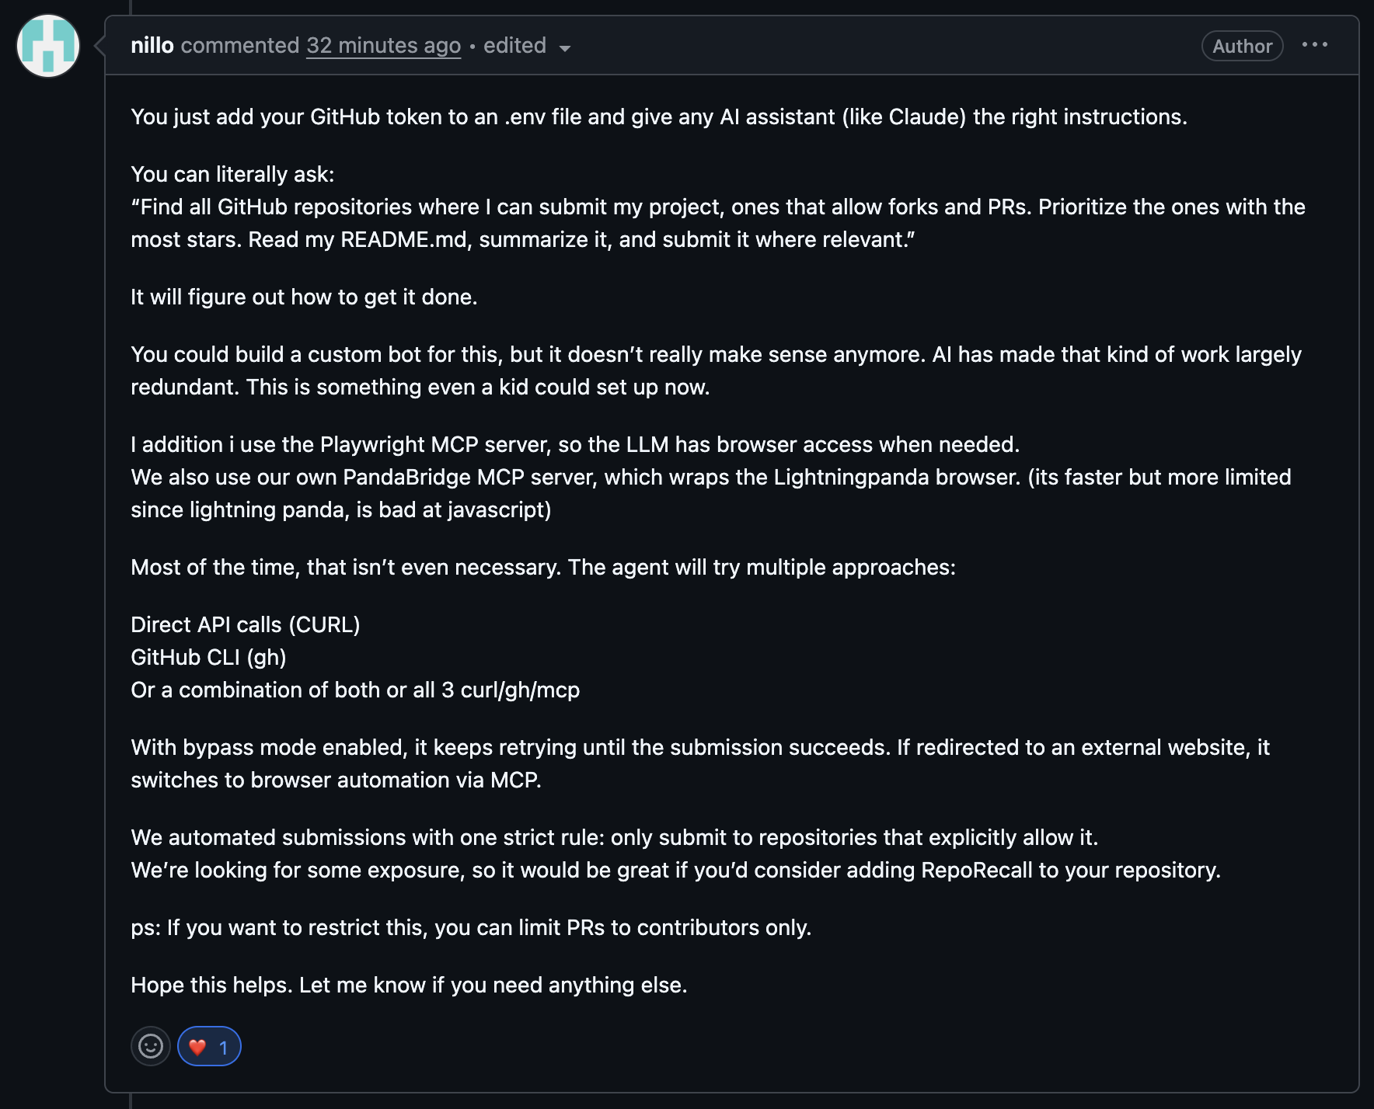Viewport: 1374px width, 1109px height.
Task: Click the "Most of the time" sentence
Action: pyautogui.click(x=542, y=567)
